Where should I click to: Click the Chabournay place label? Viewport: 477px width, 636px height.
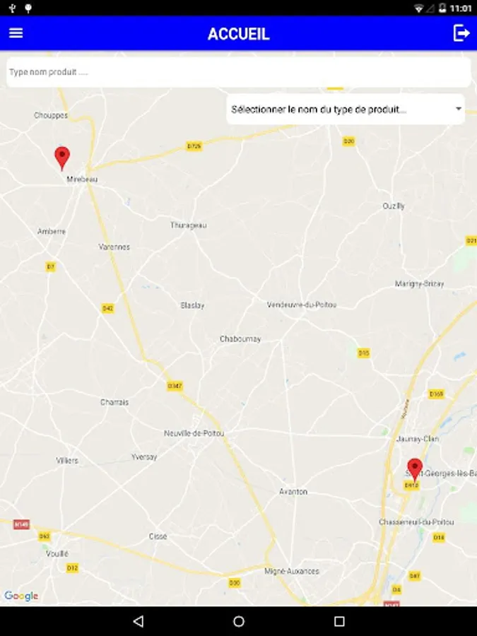coord(240,338)
